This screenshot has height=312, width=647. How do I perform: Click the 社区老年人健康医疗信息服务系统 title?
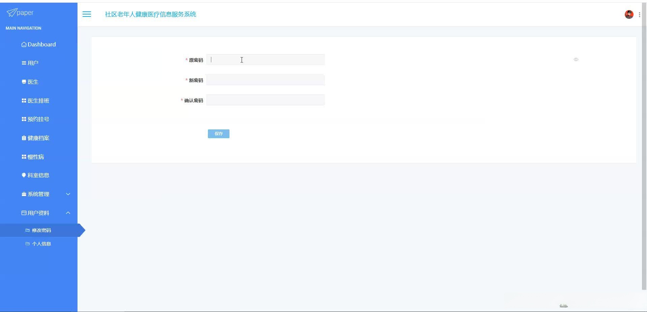tap(151, 14)
